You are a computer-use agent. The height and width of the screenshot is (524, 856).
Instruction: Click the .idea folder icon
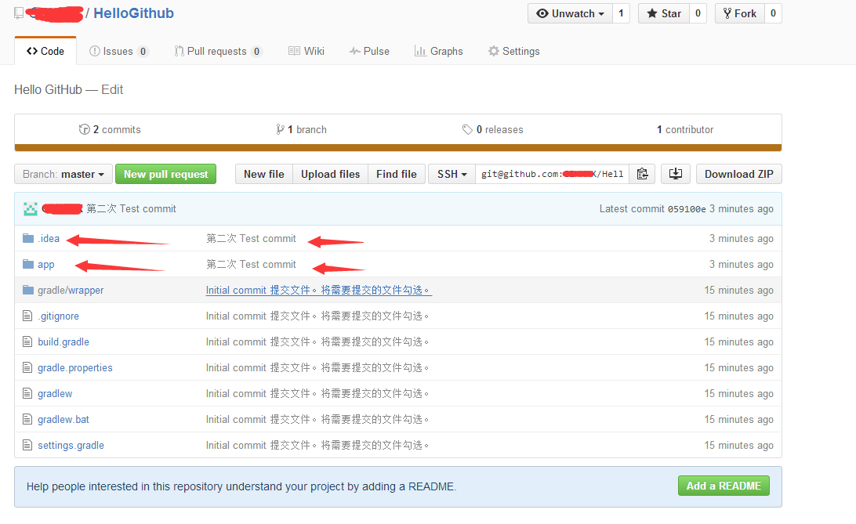coord(28,238)
